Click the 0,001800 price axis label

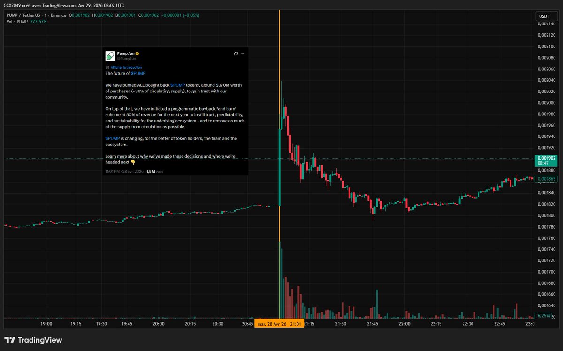[x=547, y=215]
